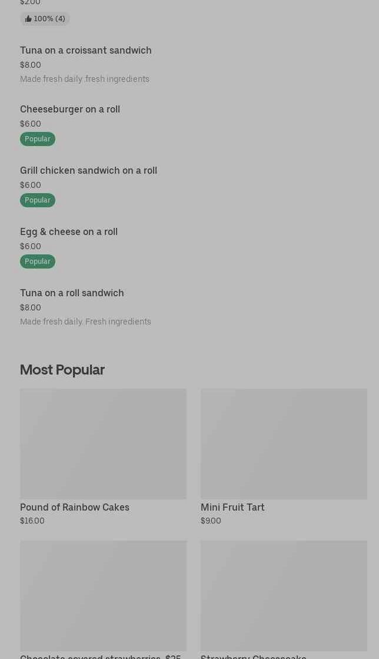
Task: Click the Popular badge under Cheeseburger
Action: [38, 139]
